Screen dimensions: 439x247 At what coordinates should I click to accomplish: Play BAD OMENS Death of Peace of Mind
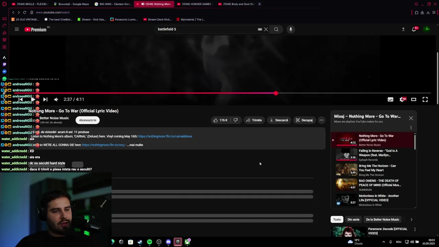click(372, 185)
